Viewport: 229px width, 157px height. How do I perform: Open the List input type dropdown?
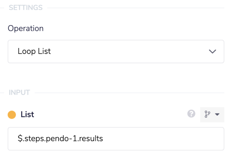[212, 115]
